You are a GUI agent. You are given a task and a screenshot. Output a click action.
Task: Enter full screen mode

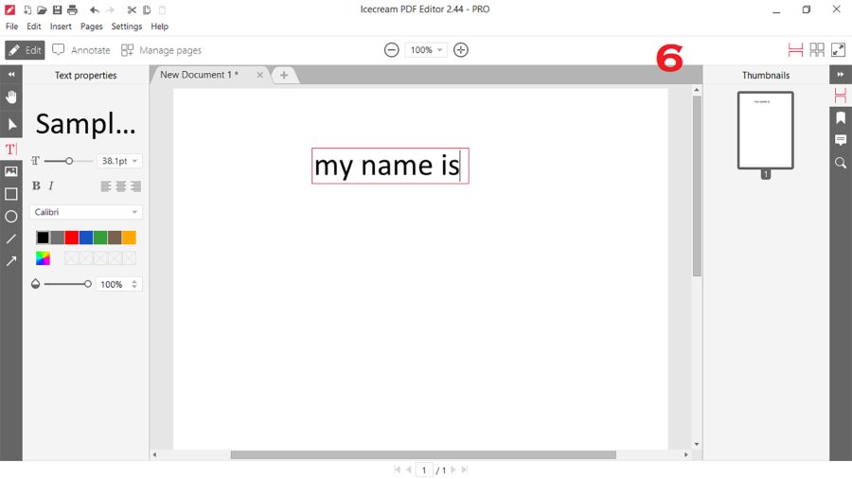pyautogui.click(x=839, y=50)
